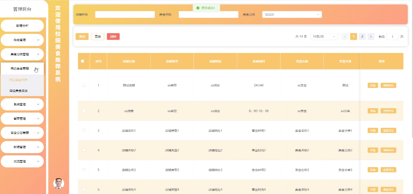Click the 8：00-18：00 hours cell
The height and width of the screenshot is (194, 413).
[x=259, y=111]
